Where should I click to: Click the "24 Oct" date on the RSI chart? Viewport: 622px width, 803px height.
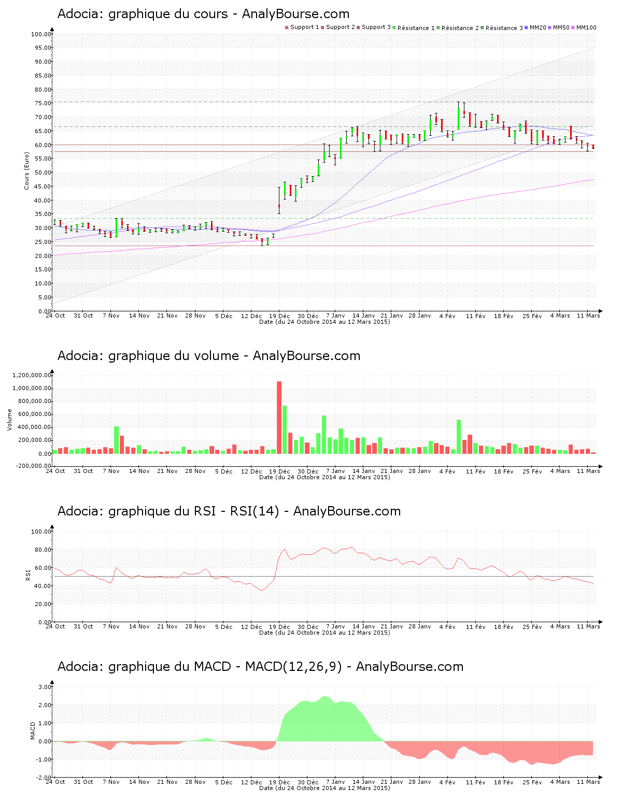coord(55,626)
